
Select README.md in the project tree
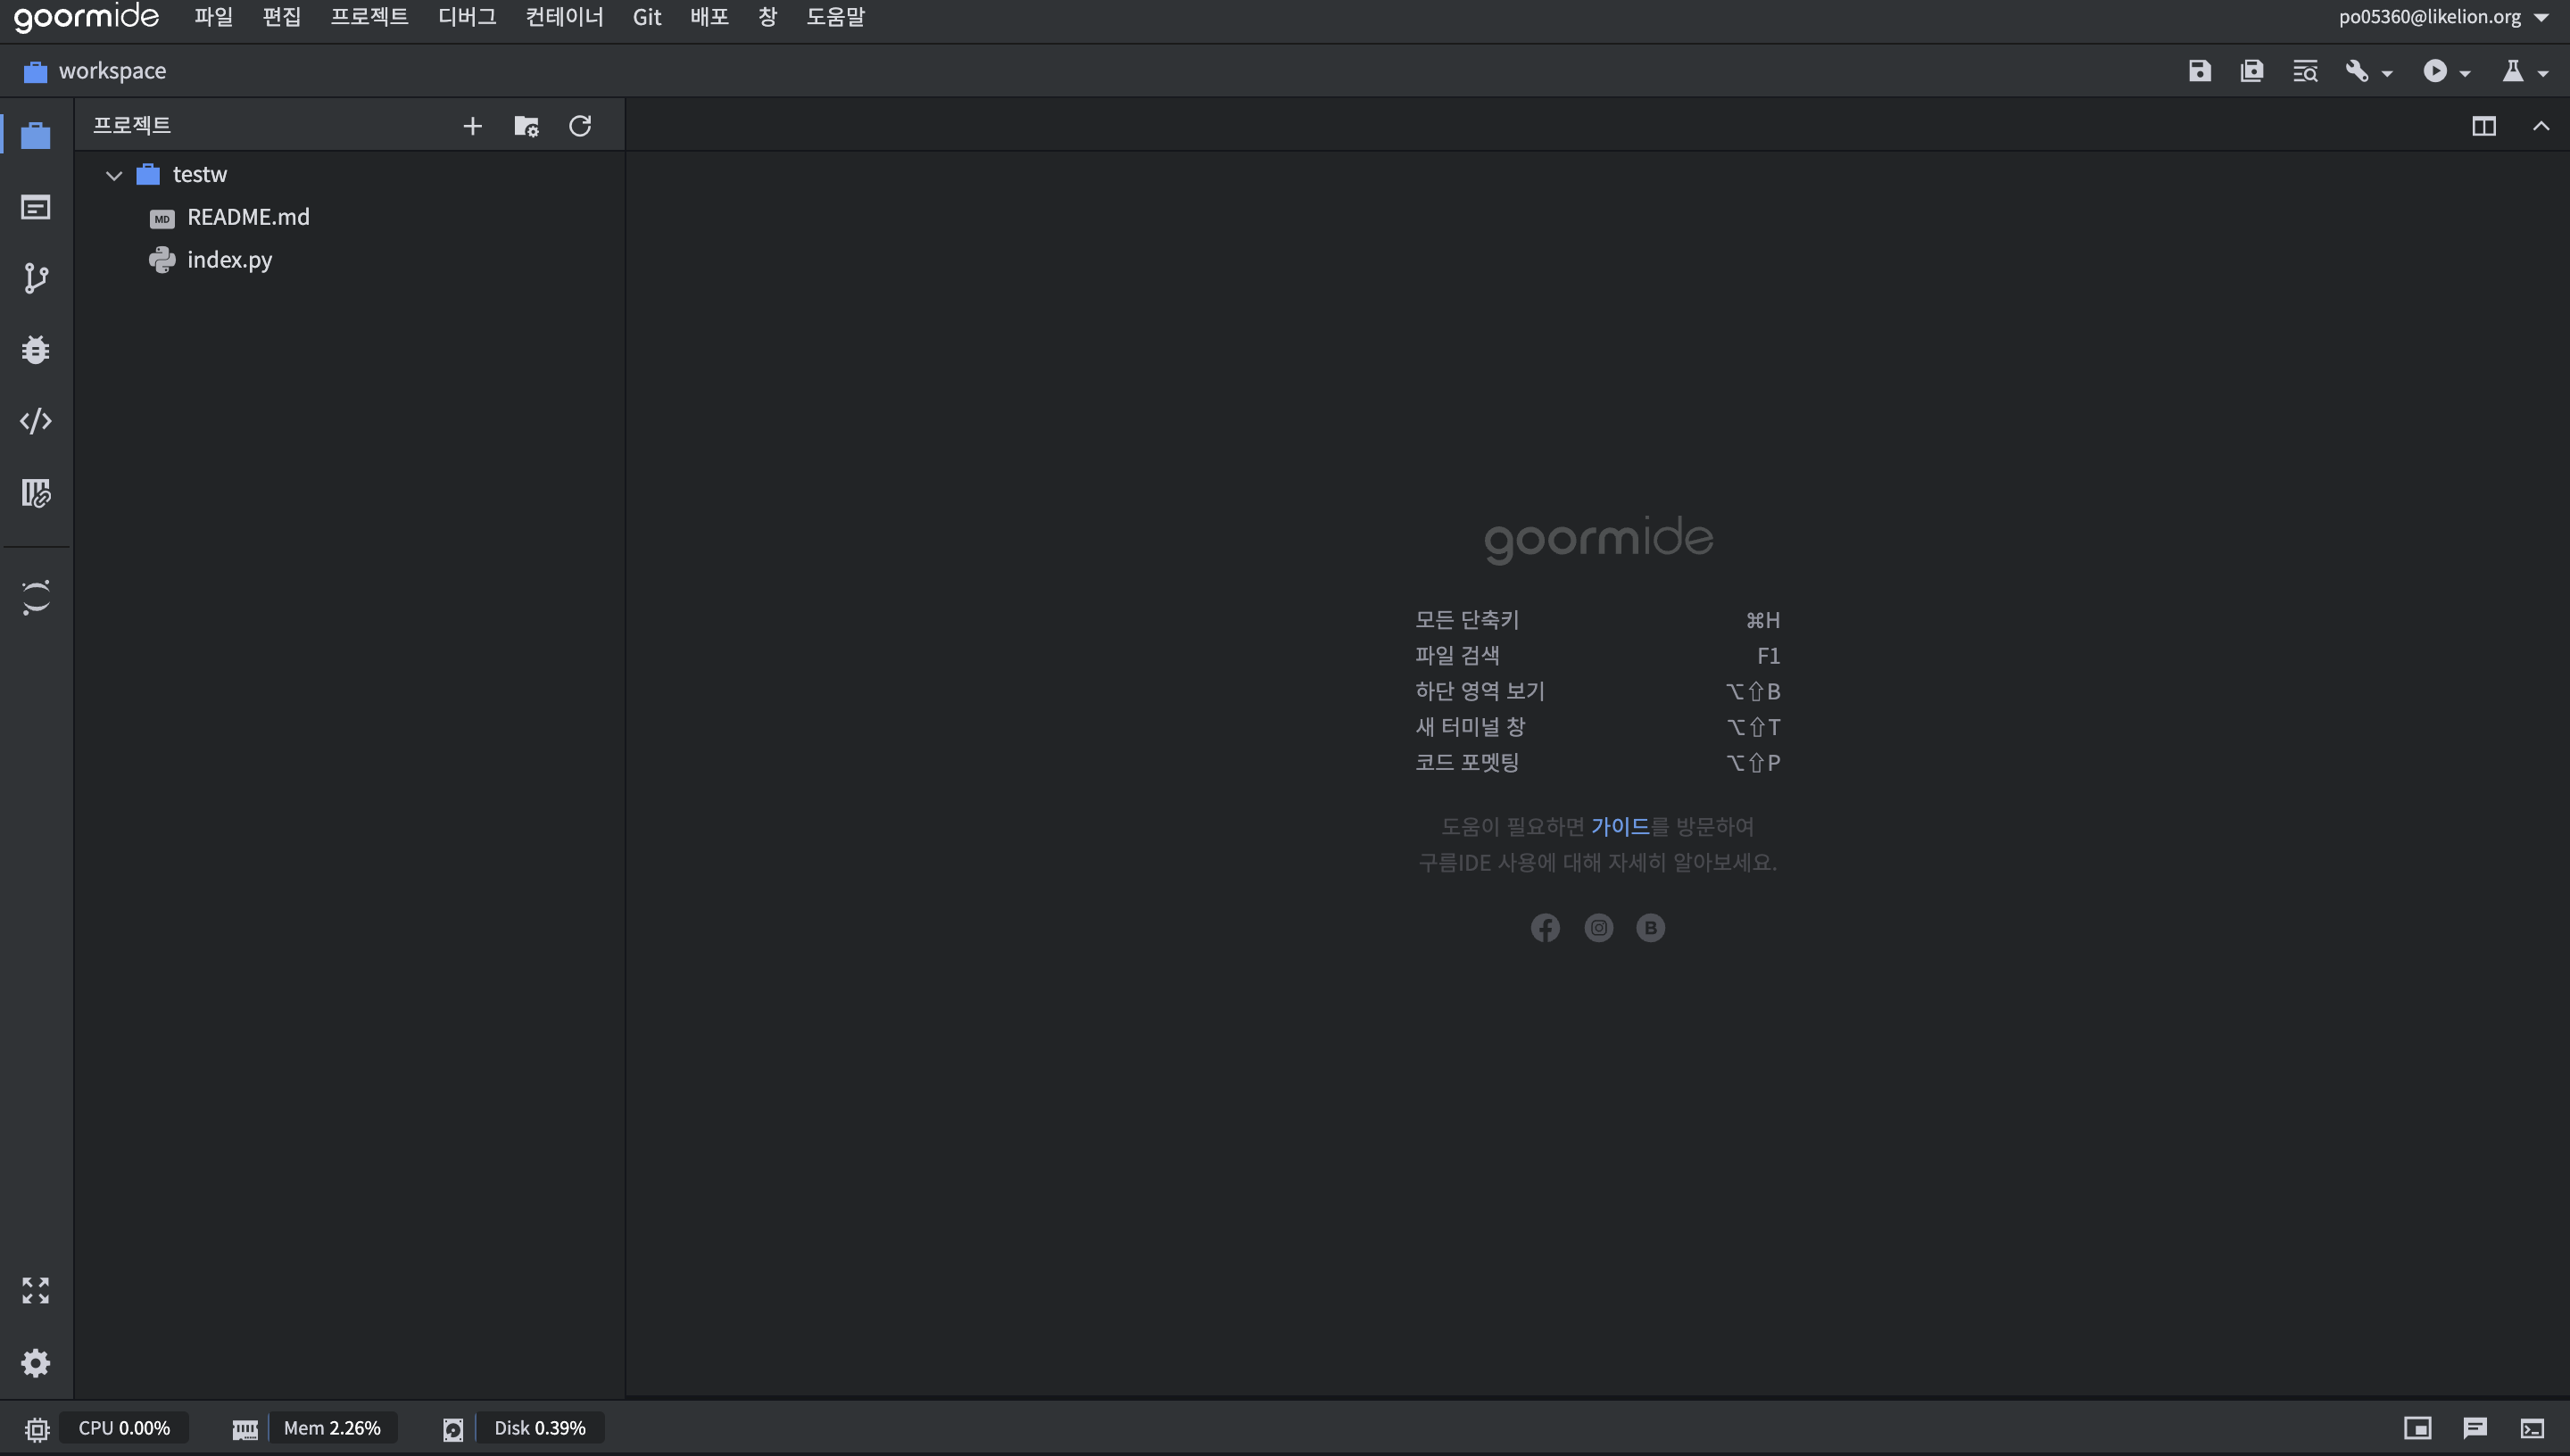coord(248,217)
